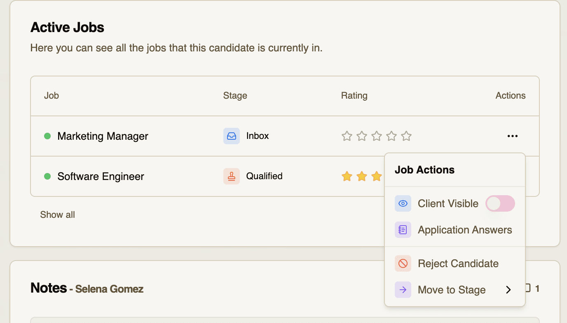Click Show all jobs link

tap(58, 215)
